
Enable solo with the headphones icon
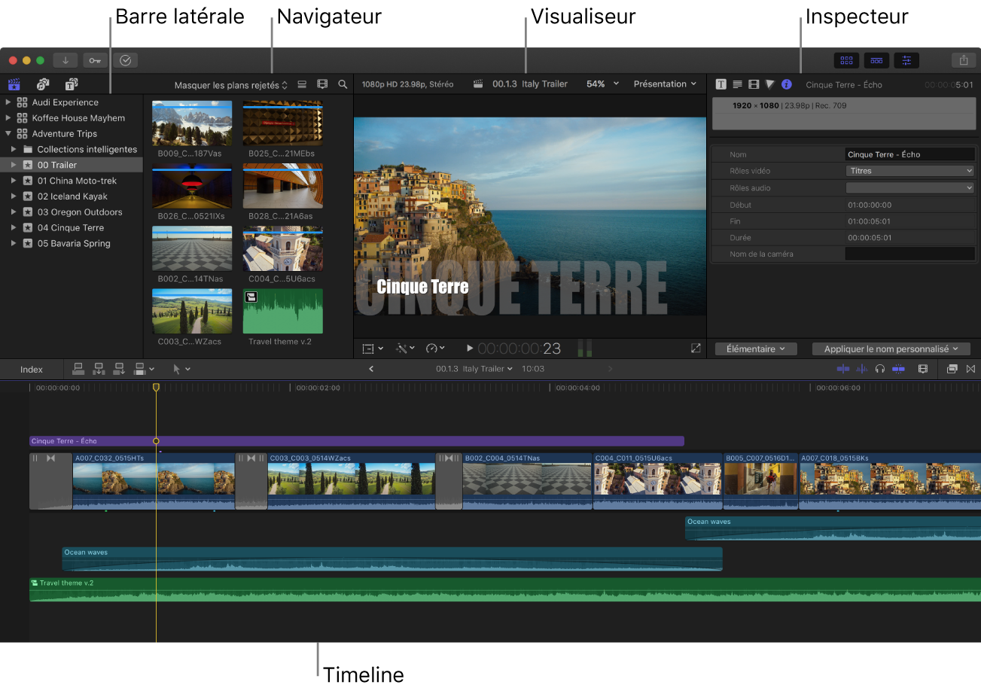[x=879, y=369]
